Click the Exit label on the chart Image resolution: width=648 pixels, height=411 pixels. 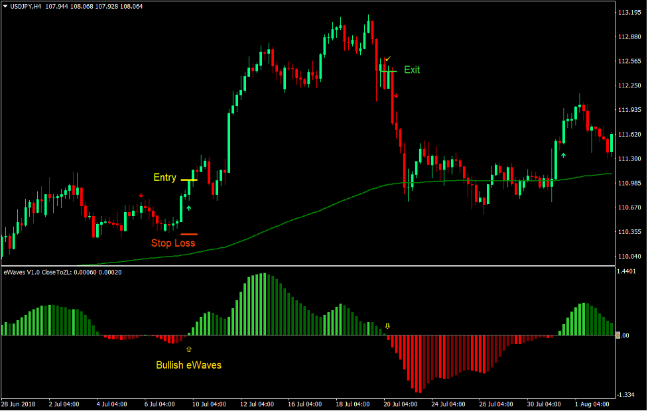point(411,70)
